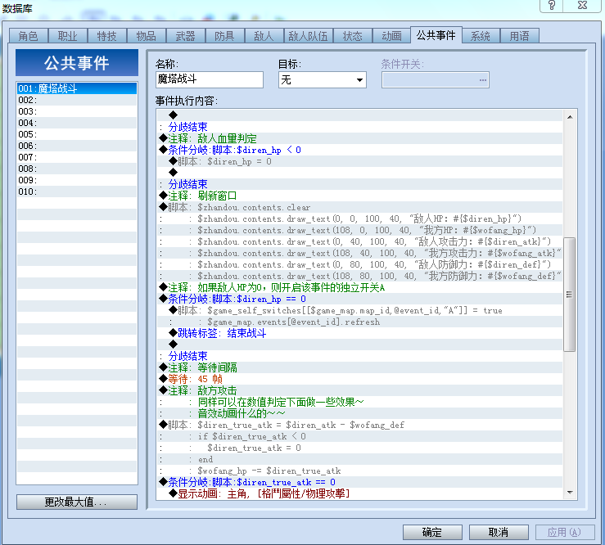Open the 职业 tab
Screen dimensions: 605x545
pos(67,36)
